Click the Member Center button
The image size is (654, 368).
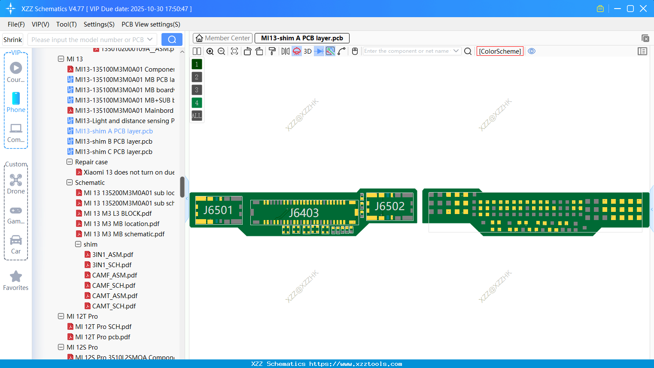(x=222, y=38)
